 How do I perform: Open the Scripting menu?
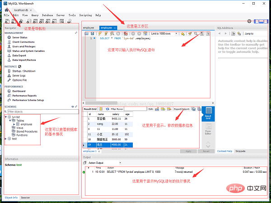(x=85, y=15)
